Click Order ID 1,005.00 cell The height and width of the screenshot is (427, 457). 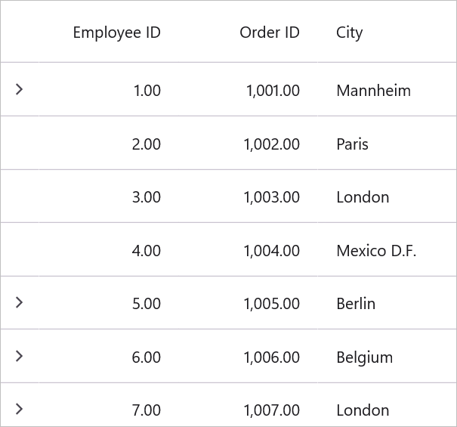tap(248, 302)
